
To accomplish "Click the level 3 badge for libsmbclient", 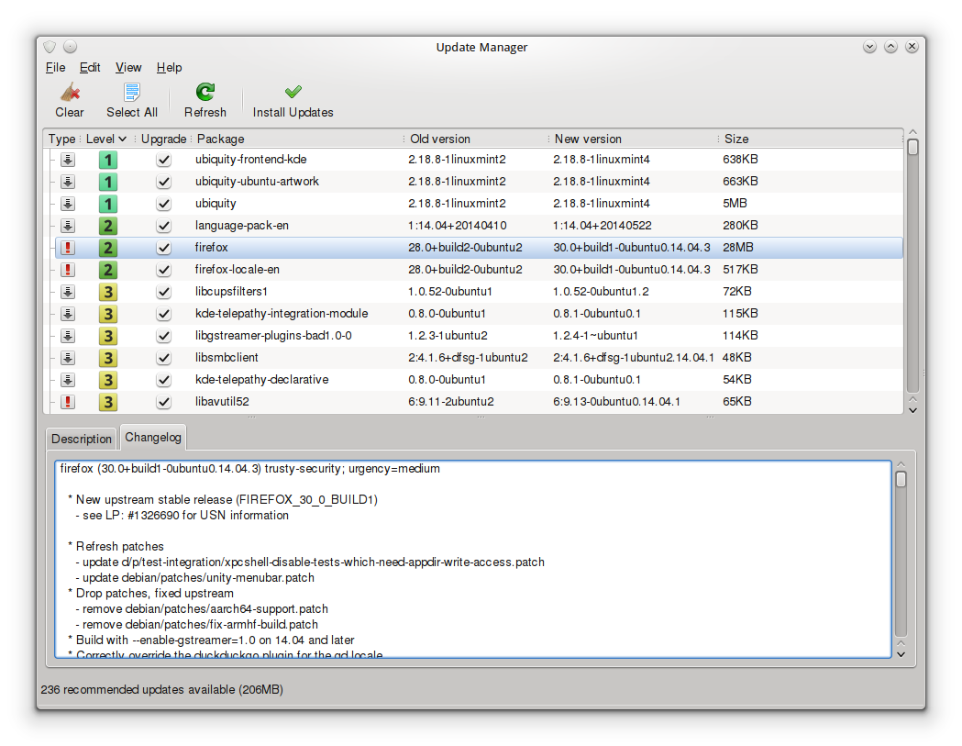I will (108, 359).
